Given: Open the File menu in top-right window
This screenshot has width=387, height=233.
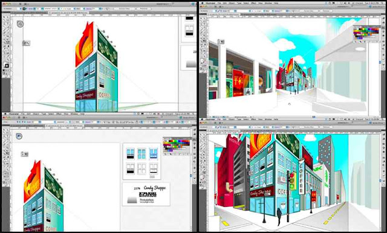Looking at the screenshot, I should pos(218,3).
